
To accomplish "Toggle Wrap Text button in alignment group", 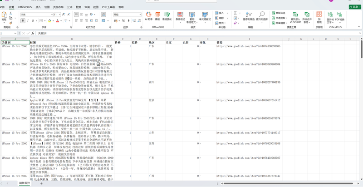I will point(103,15).
